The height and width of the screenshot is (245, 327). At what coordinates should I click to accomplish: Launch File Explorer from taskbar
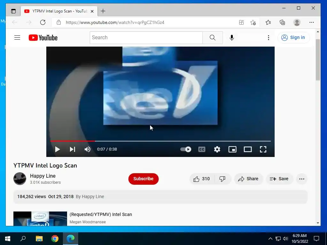click(39, 239)
